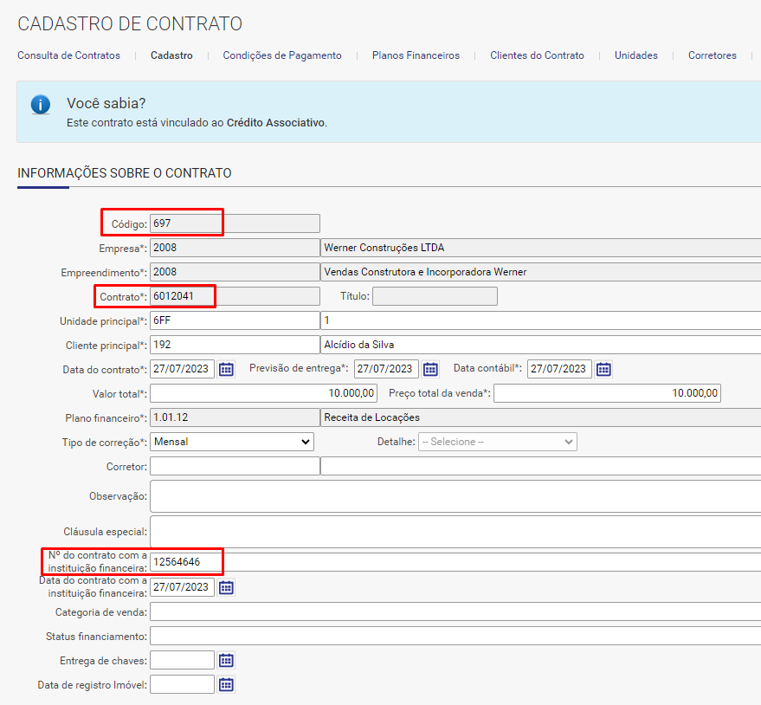Click the Cliente principal code 192
Screen dimensions: 761x705
(235, 345)
